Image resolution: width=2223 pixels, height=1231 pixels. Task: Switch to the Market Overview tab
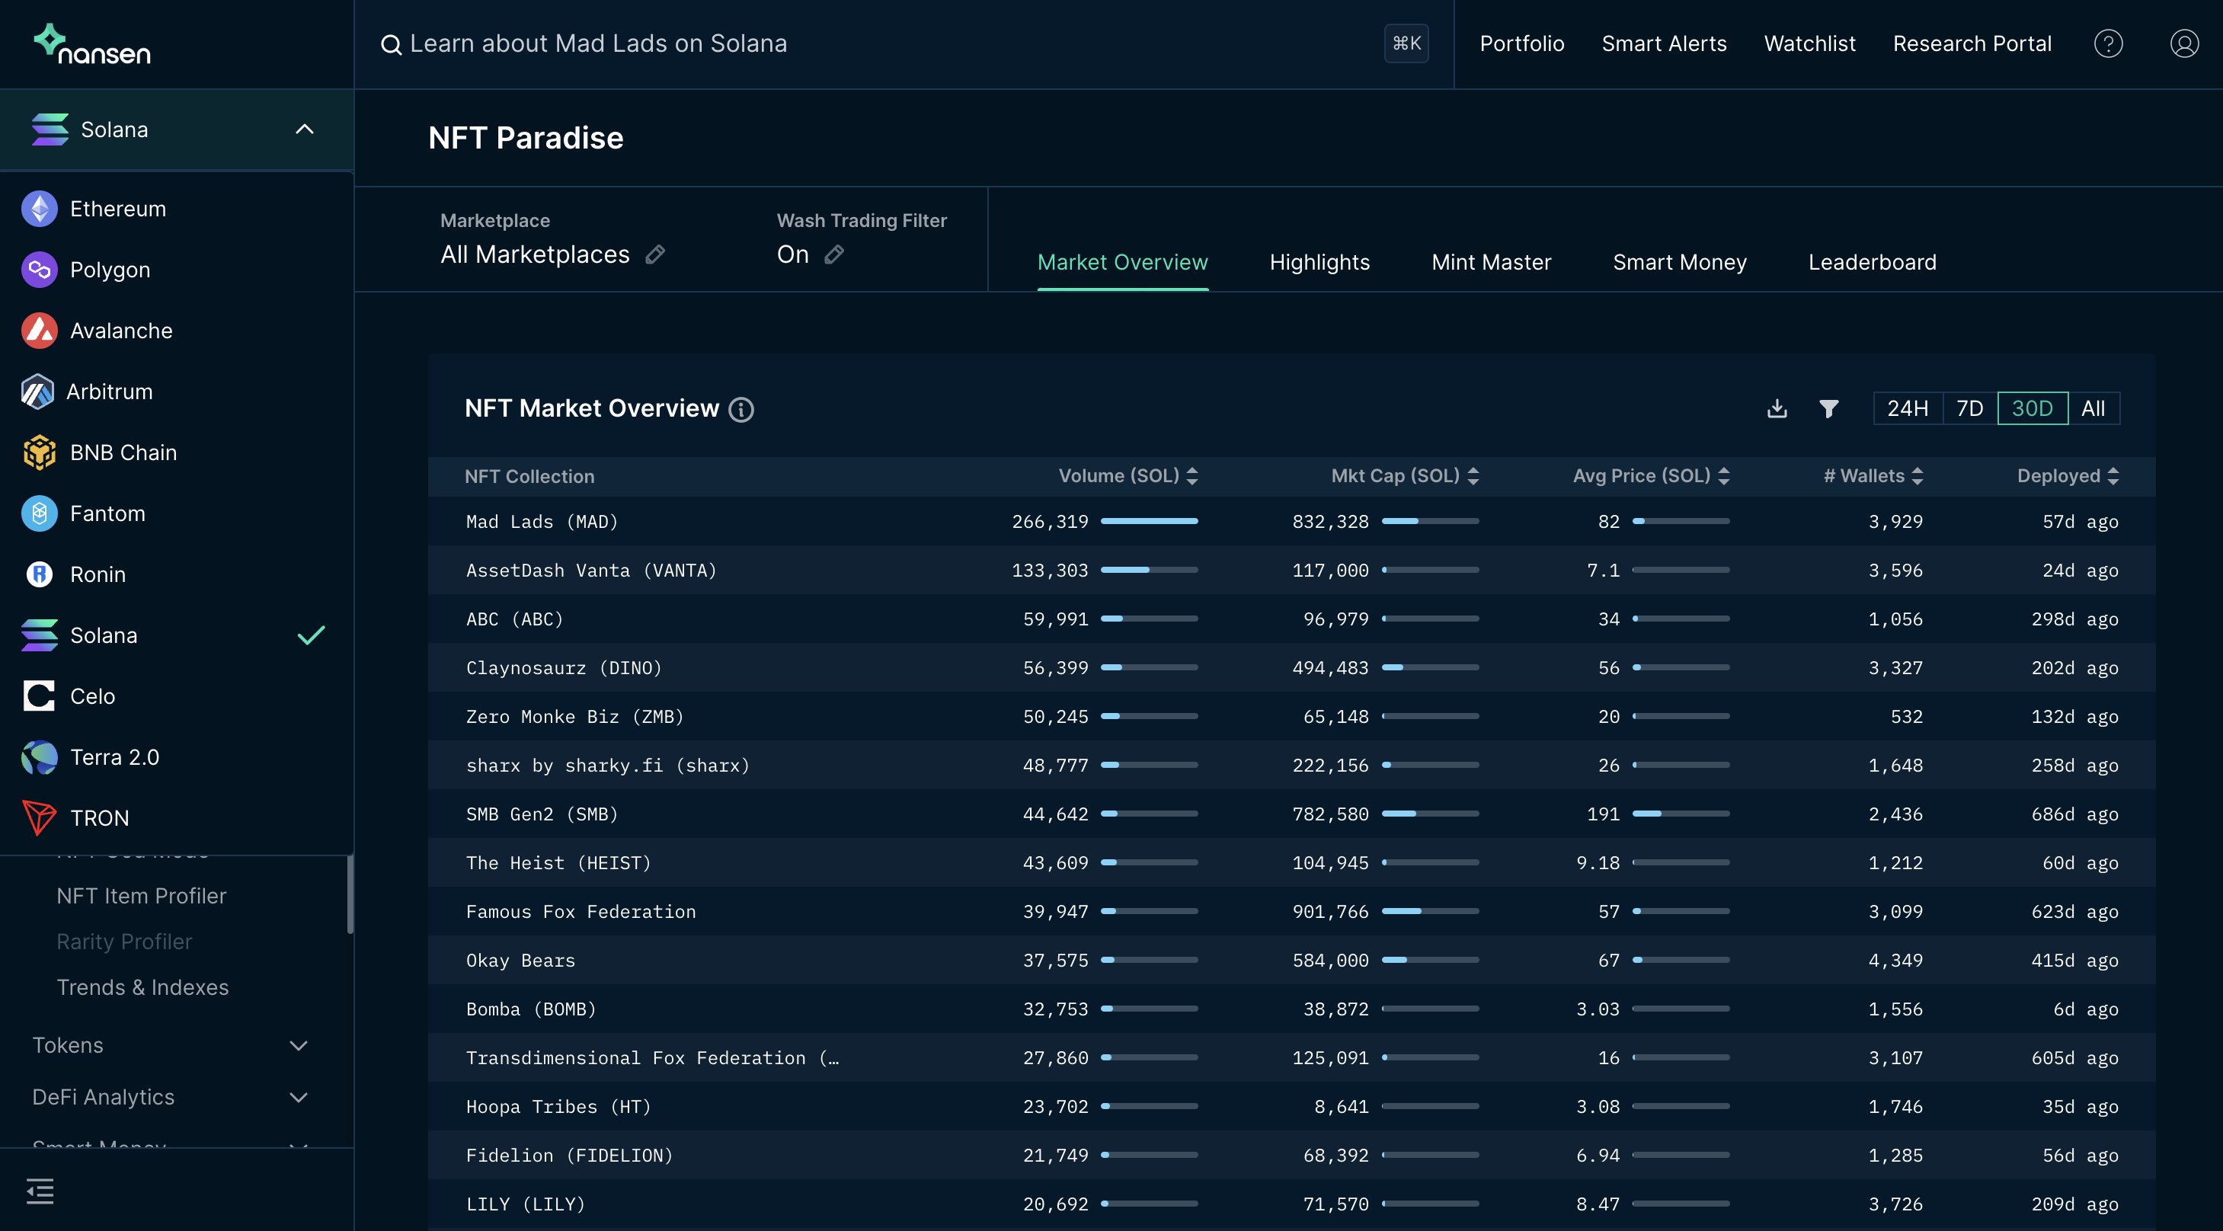pos(1122,262)
